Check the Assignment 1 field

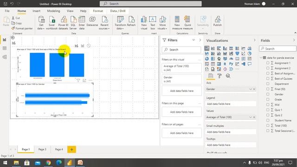[x=268, y=63]
